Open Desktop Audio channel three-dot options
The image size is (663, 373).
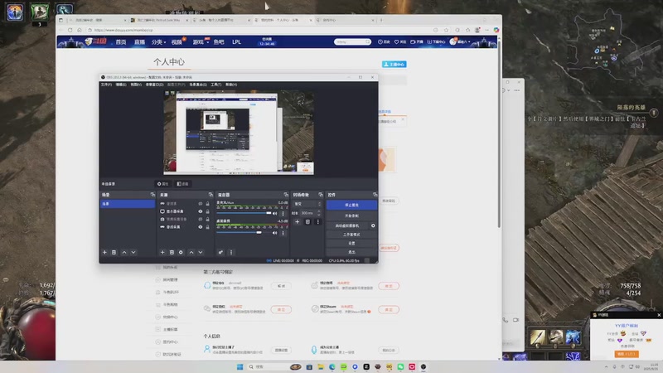[283, 233]
